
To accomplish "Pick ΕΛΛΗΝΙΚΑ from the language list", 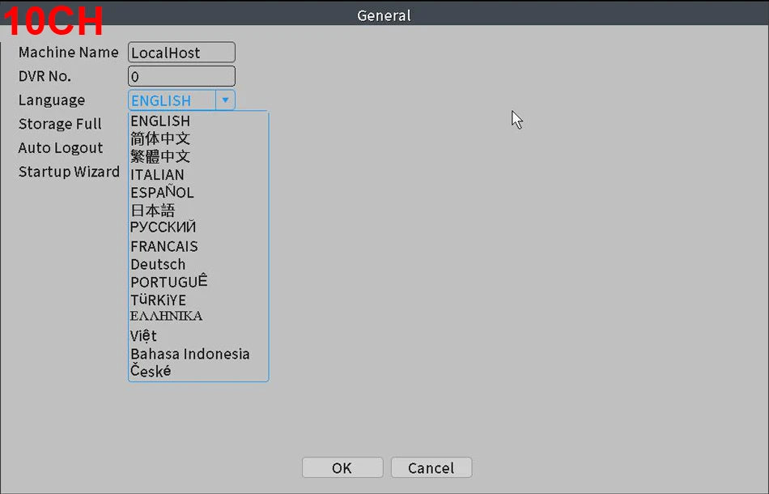I will point(166,316).
